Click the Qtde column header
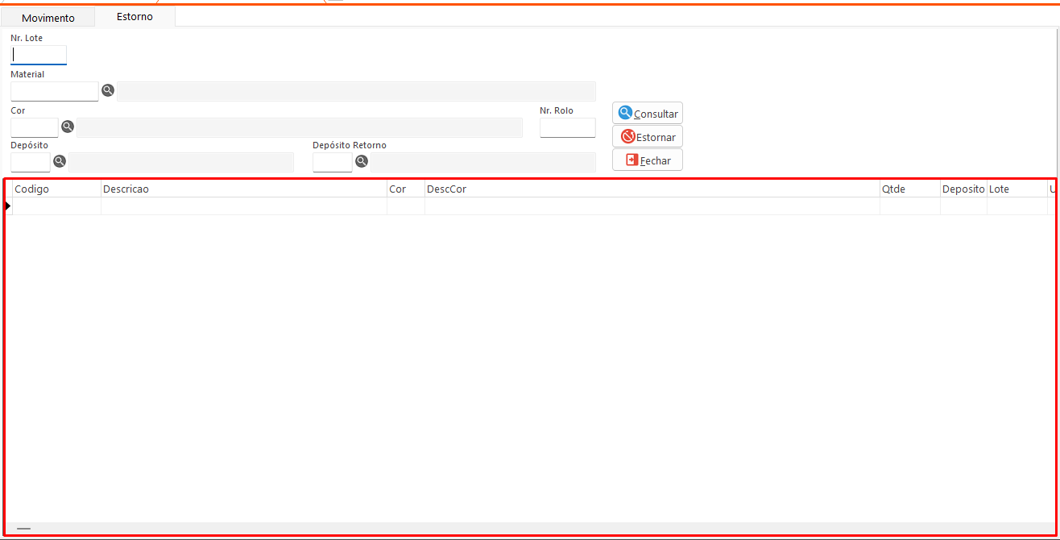 pyautogui.click(x=909, y=189)
